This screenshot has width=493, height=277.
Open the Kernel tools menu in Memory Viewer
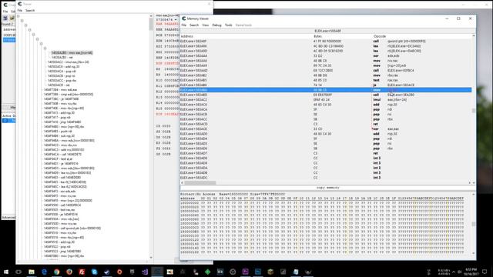[x=243, y=25]
